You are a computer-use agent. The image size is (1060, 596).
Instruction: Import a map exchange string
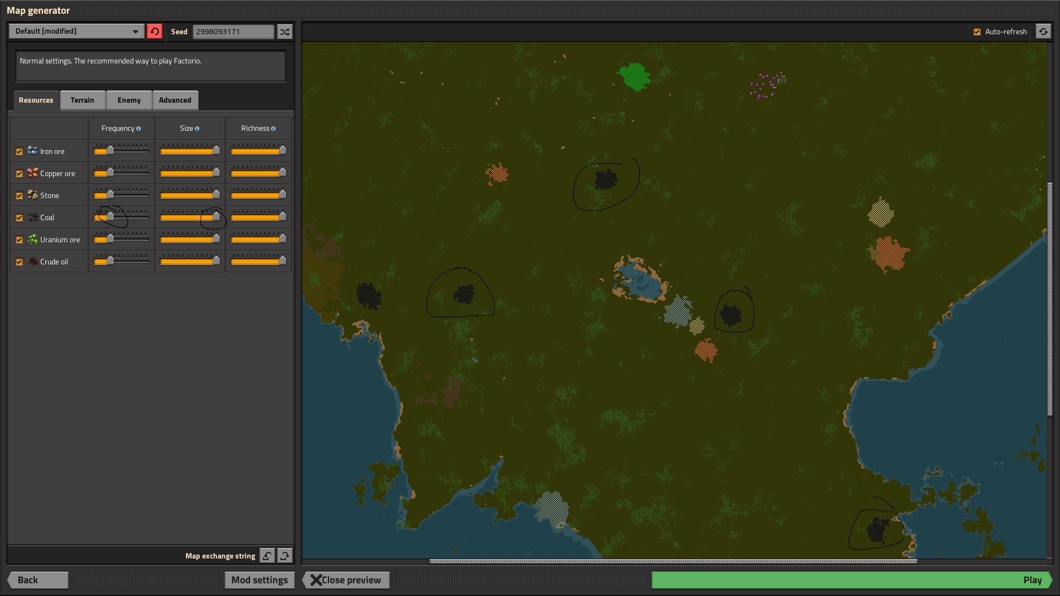[267, 556]
